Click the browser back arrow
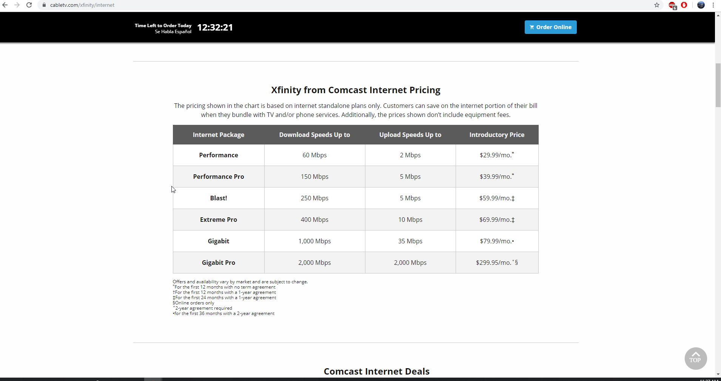This screenshot has height=381, width=721. 5,5
